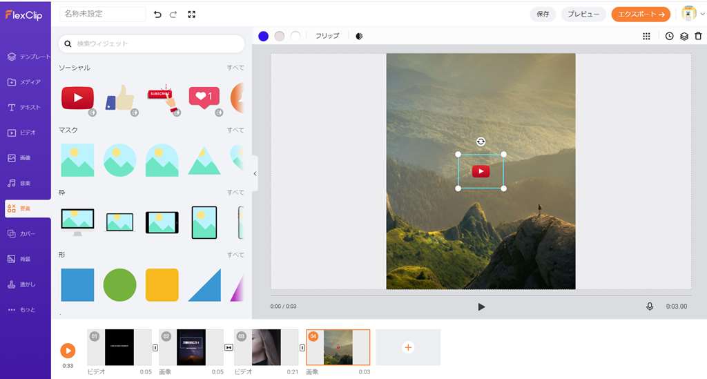Add the YouTube play button widget
The height and width of the screenshot is (379, 707).
[x=77, y=98]
